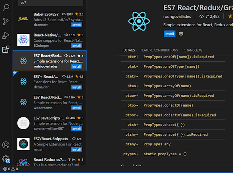Click the large React logo extension icon

pyautogui.click(x=139, y=21)
